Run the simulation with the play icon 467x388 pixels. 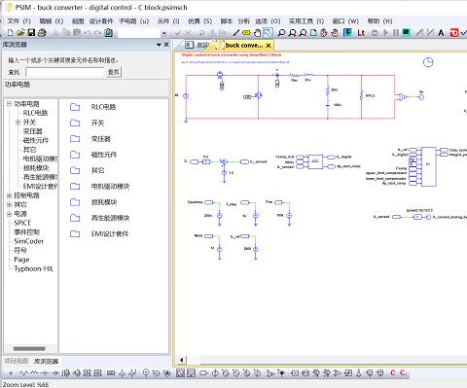point(385,33)
